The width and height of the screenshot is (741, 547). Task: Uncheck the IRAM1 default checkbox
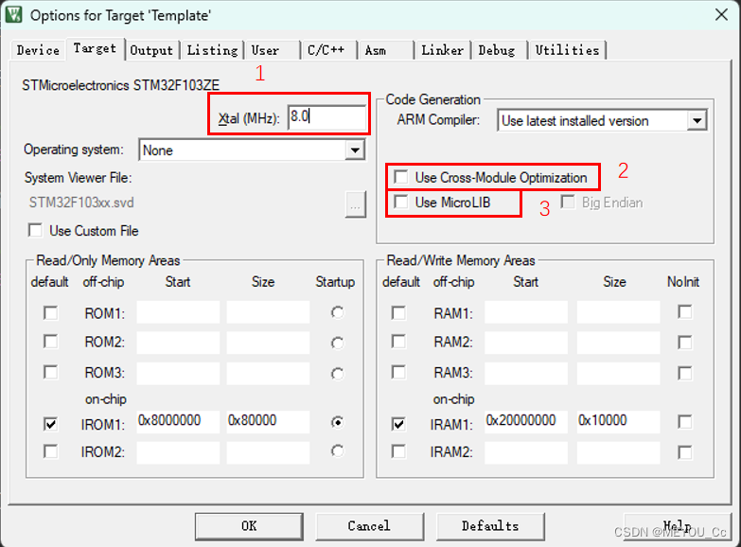[x=398, y=424]
